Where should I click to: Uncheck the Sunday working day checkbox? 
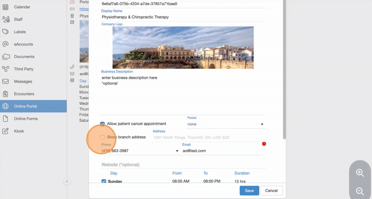point(103,181)
